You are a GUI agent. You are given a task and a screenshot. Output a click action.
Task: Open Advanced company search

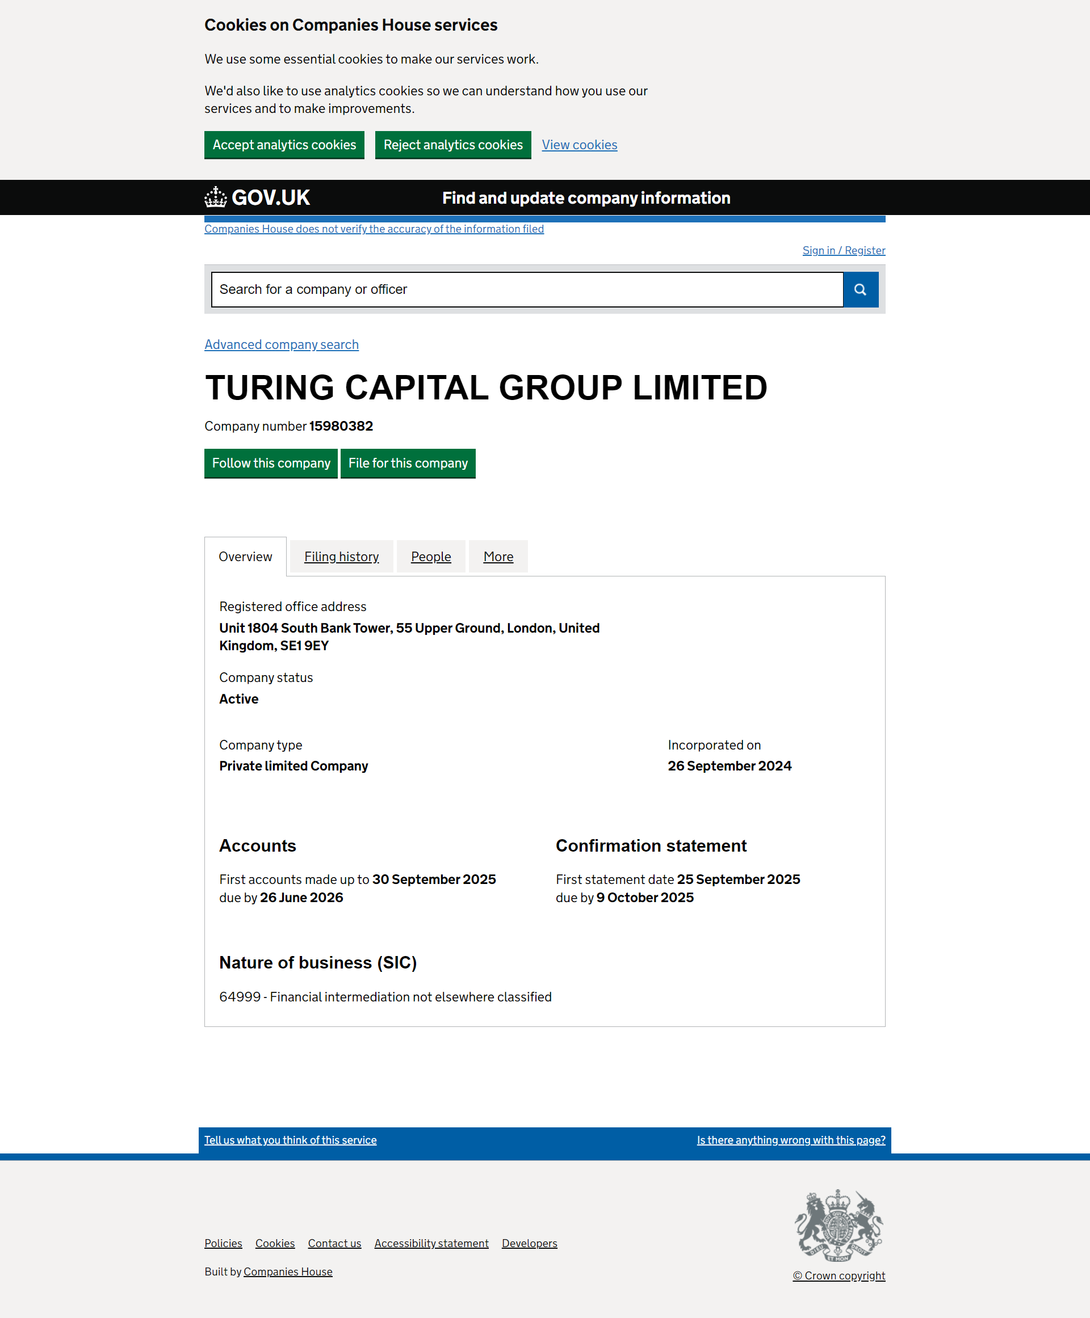[x=281, y=344]
